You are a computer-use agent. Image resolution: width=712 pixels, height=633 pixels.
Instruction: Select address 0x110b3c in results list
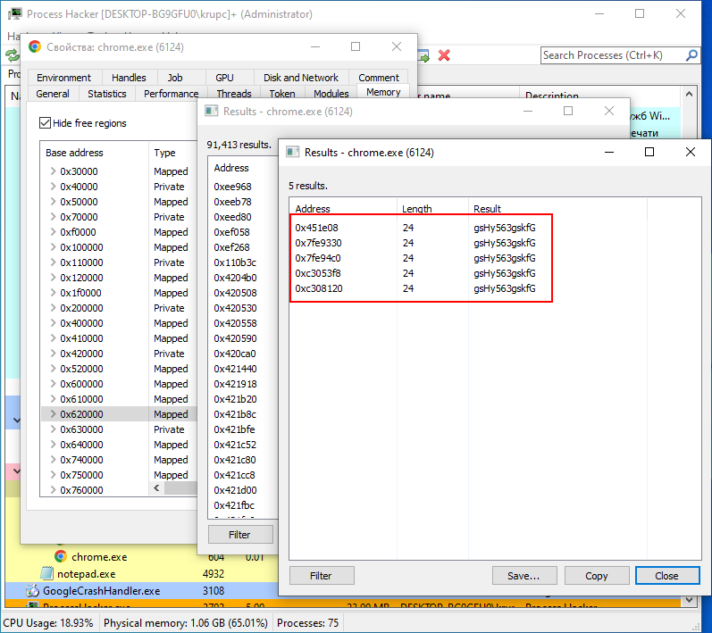point(235,262)
